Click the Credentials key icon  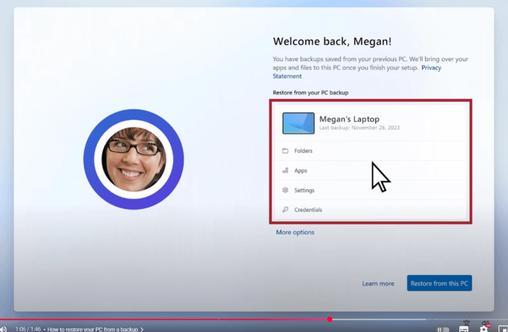pos(285,210)
